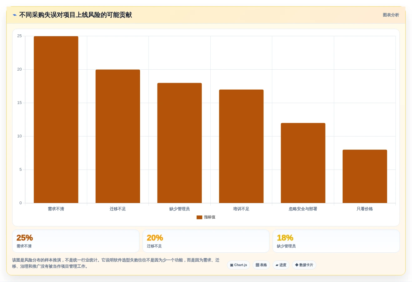Open the 25% 需求不清 data card

[76, 241]
